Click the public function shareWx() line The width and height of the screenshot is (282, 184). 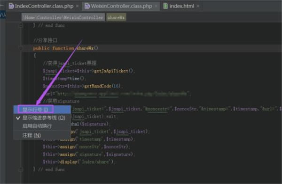(65, 48)
